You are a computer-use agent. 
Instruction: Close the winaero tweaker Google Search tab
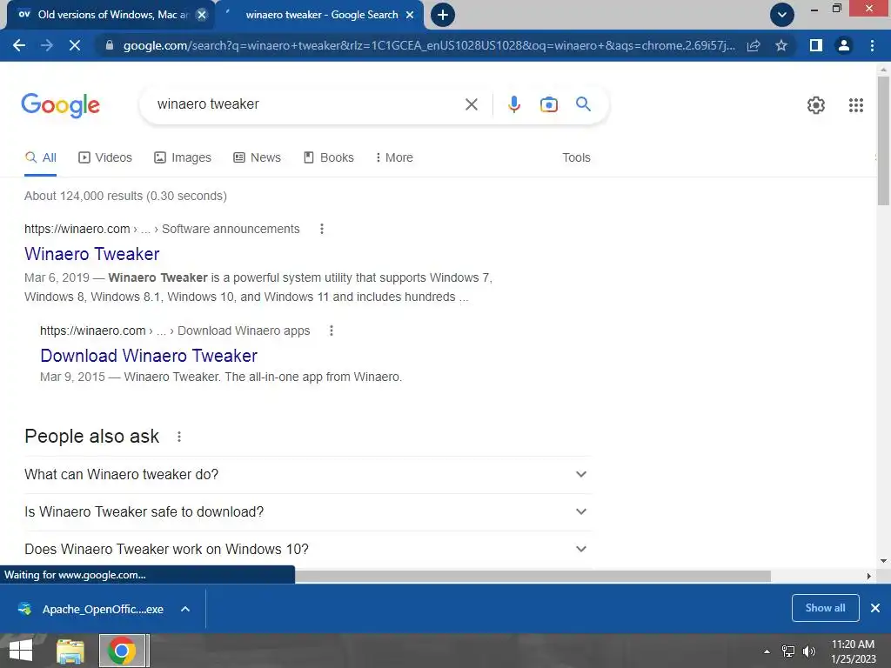point(410,15)
